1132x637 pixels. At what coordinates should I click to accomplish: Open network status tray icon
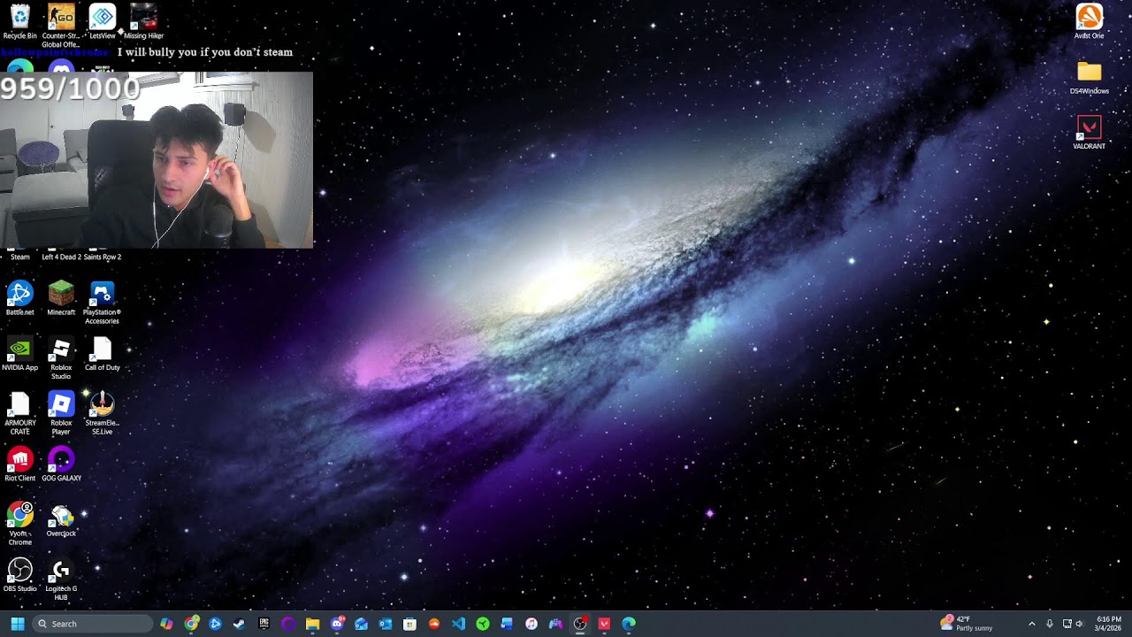click(1067, 624)
